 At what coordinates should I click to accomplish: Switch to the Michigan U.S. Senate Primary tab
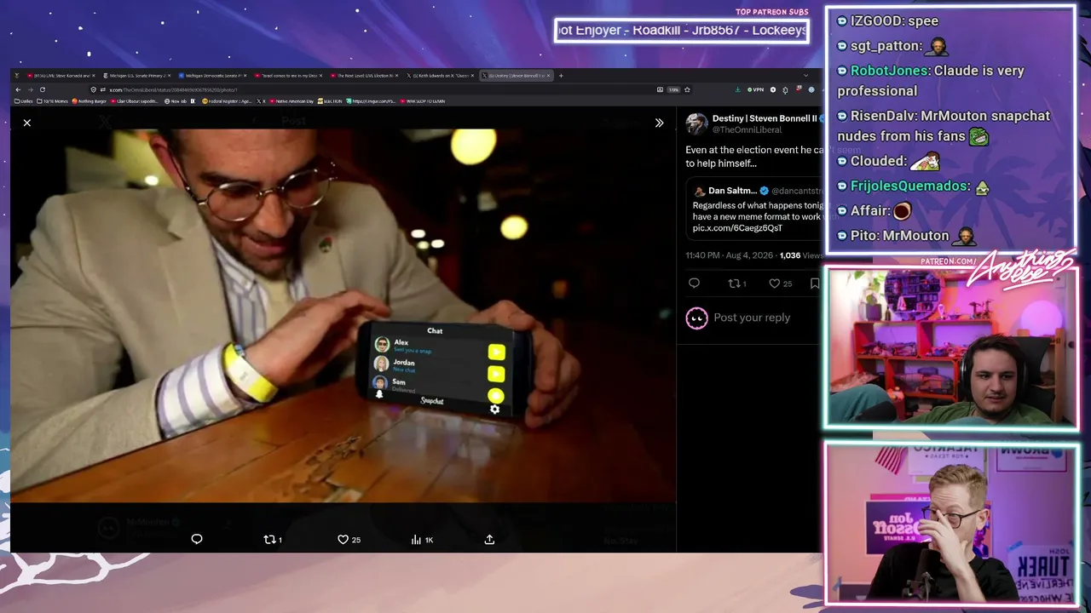click(139, 76)
